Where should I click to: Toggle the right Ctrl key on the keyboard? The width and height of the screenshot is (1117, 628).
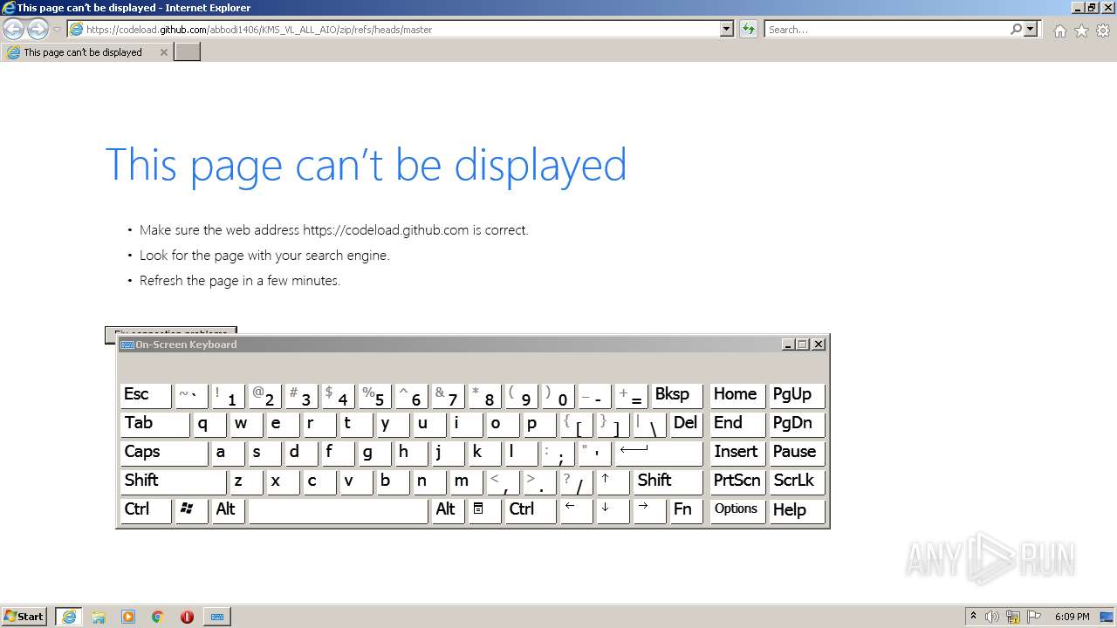click(531, 510)
